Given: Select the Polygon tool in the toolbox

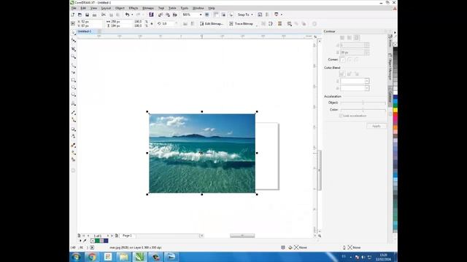Looking at the screenshot, I should pyautogui.click(x=73, y=95).
